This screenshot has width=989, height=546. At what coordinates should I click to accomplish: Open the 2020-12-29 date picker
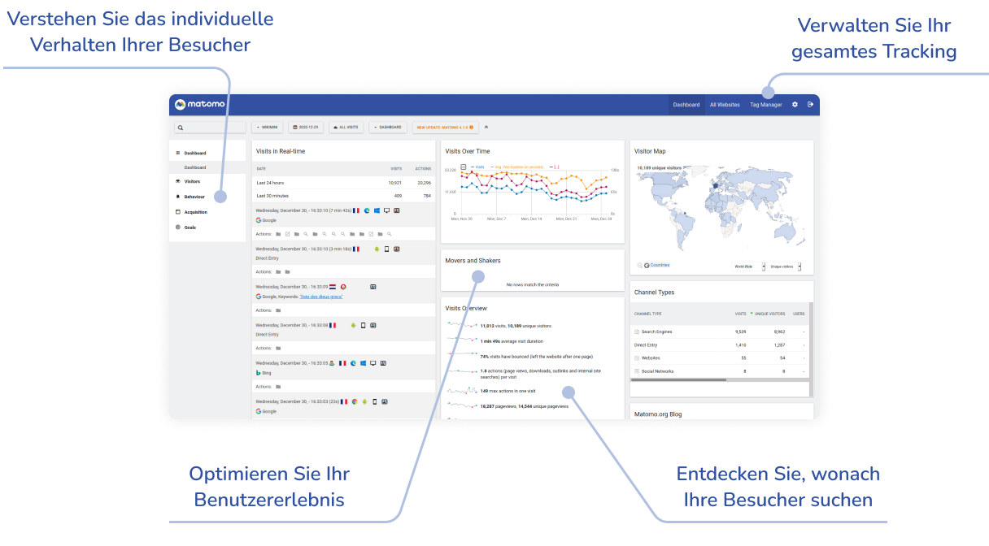coord(306,127)
